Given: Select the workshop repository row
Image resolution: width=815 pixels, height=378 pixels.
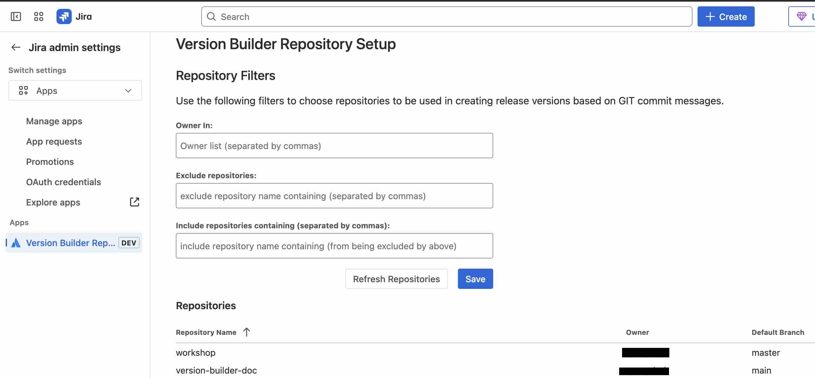Looking at the screenshot, I should [495, 353].
